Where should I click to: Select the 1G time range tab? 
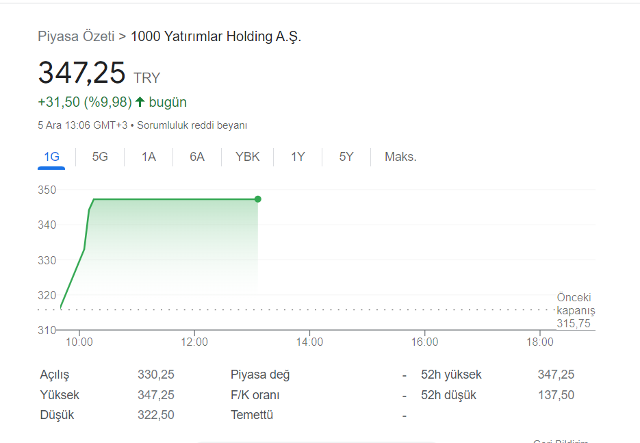[x=51, y=157]
